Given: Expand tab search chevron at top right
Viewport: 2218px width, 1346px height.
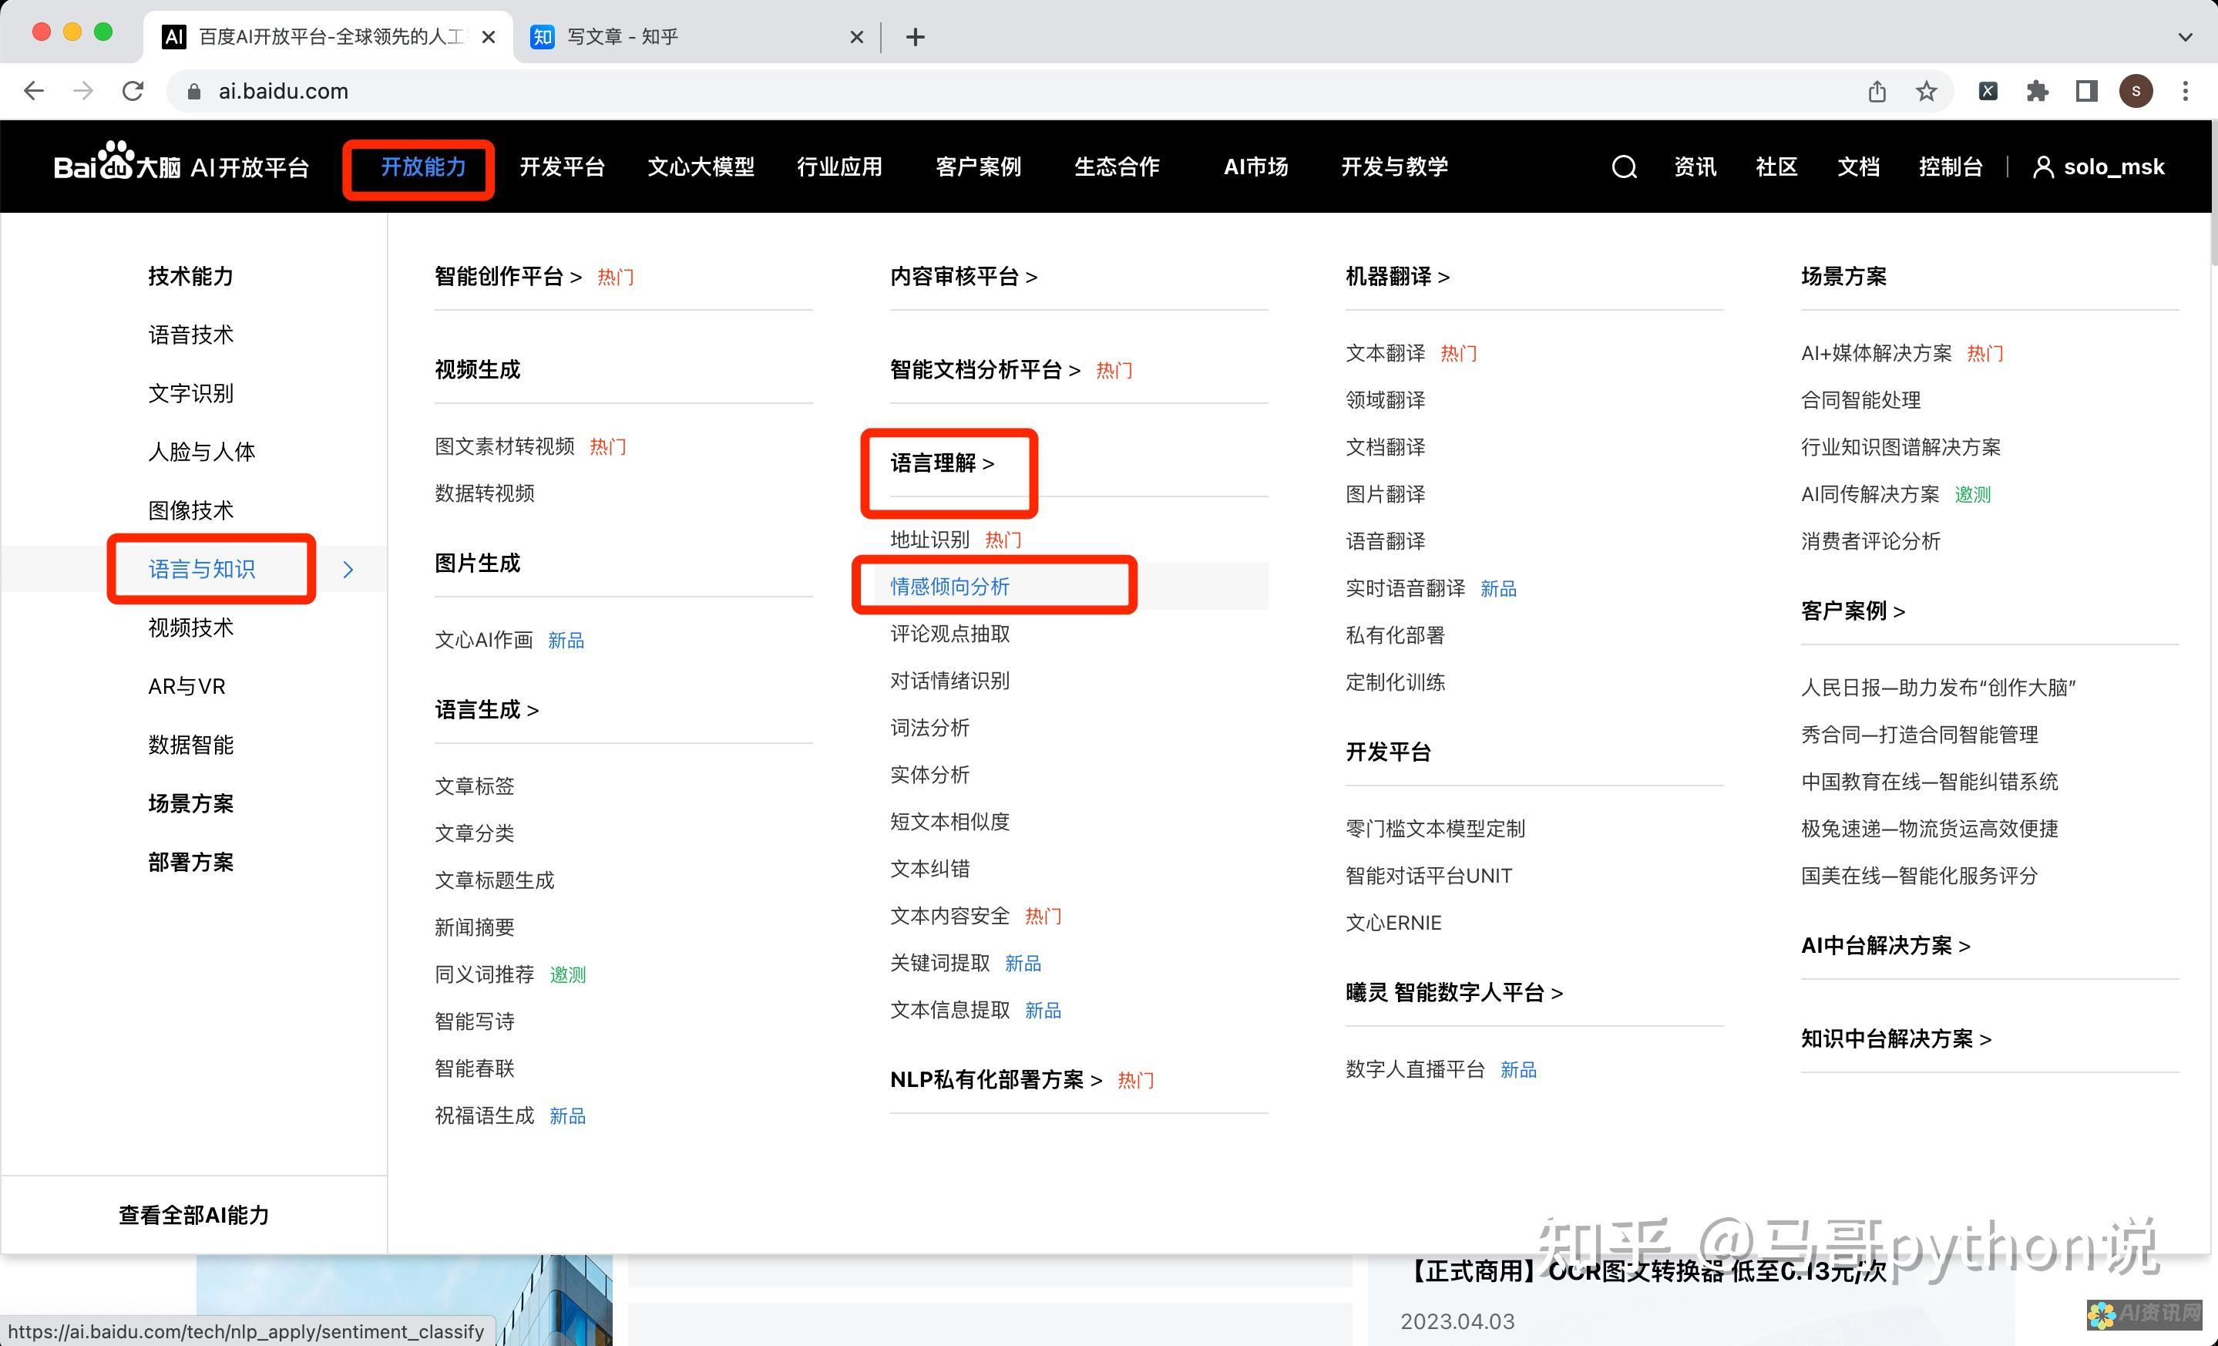Looking at the screenshot, I should click(2186, 37).
